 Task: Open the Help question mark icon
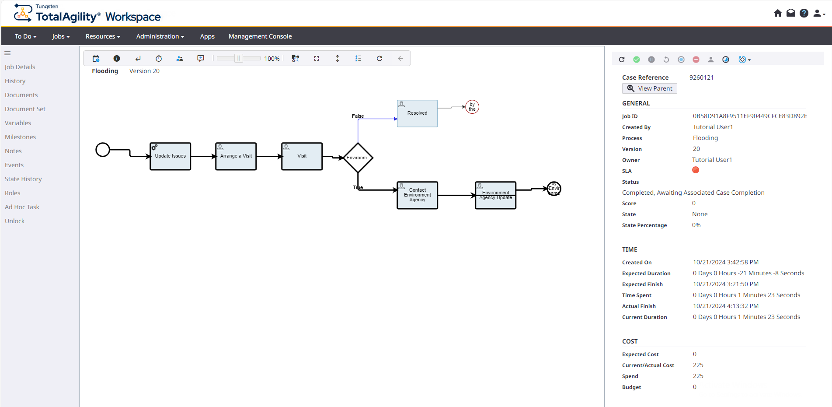tap(804, 13)
